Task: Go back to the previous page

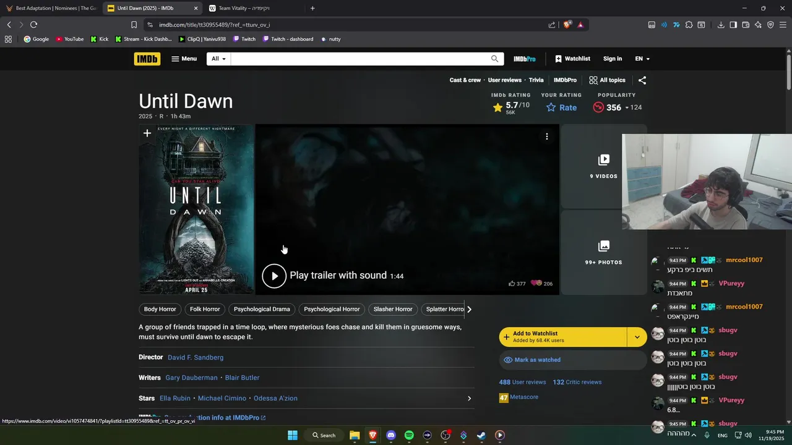Action: [9, 25]
